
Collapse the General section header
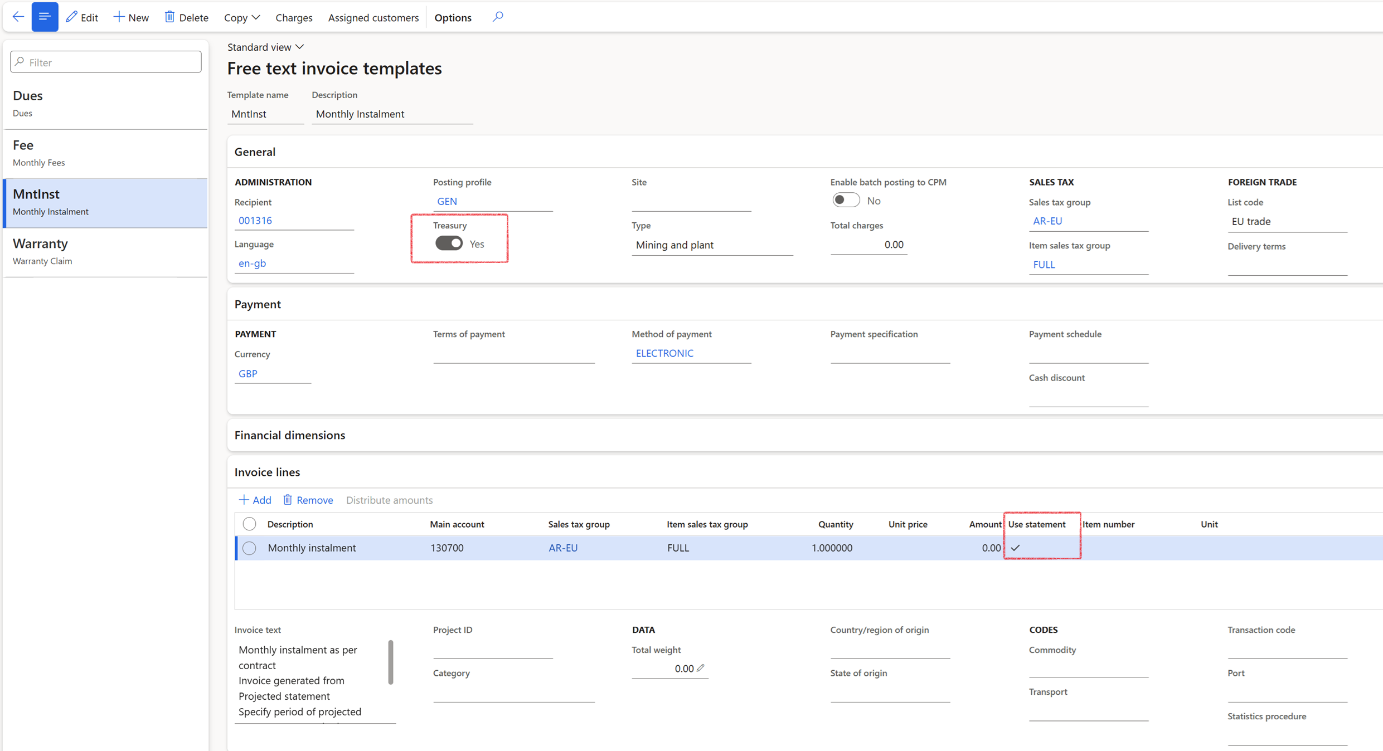point(255,152)
